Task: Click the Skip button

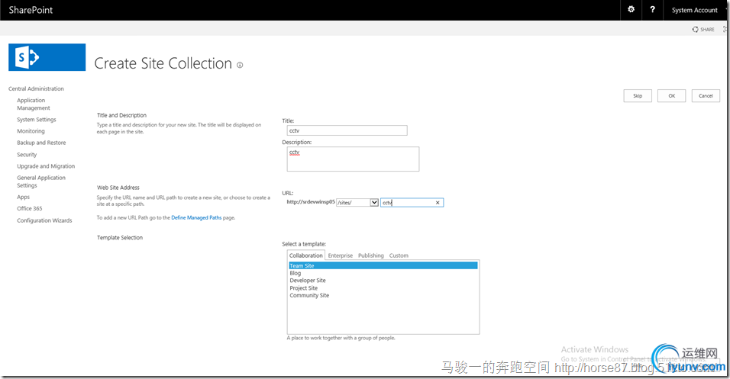Action: [x=638, y=96]
